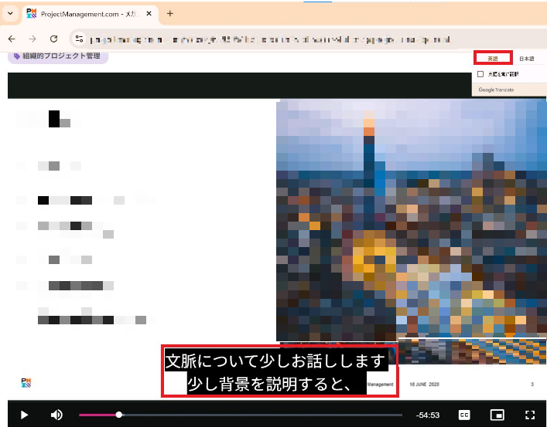Enter fullscreen video mode
This screenshot has width=547, height=427.
[530, 415]
